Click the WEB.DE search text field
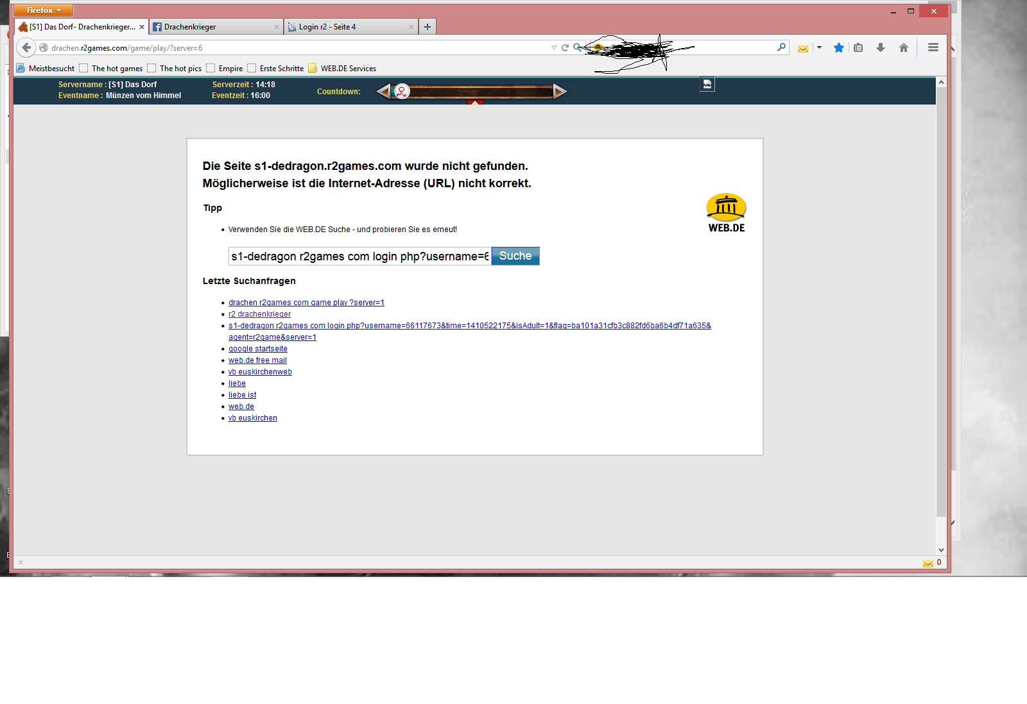The height and width of the screenshot is (704, 1027). (x=359, y=256)
